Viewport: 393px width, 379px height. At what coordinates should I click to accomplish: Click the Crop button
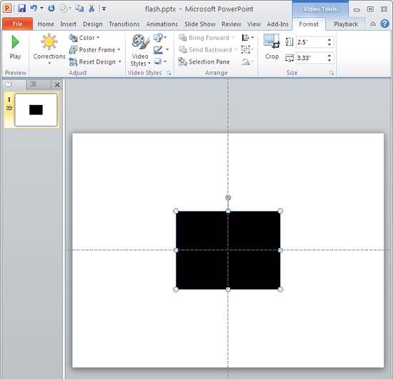tap(272, 46)
